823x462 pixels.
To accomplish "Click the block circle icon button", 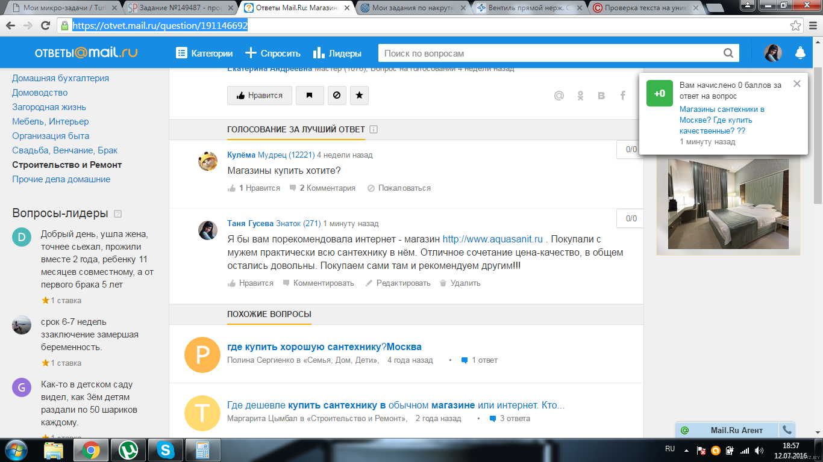I will pos(337,95).
